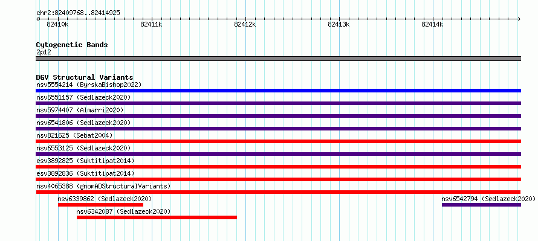Click the red esv3892825 variant bar

pyautogui.click(x=278, y=167)
